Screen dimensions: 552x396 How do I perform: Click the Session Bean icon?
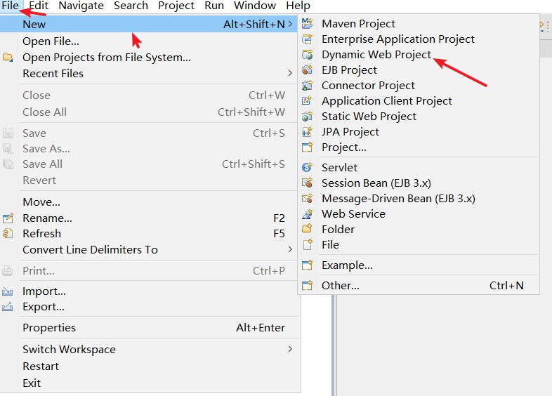tap(307, 183)
